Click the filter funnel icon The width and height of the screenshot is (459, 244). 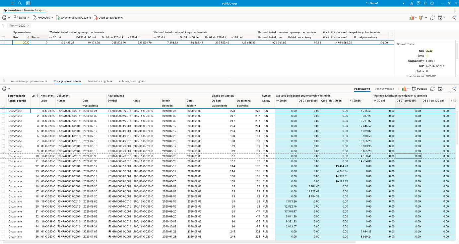click(4, 26)
